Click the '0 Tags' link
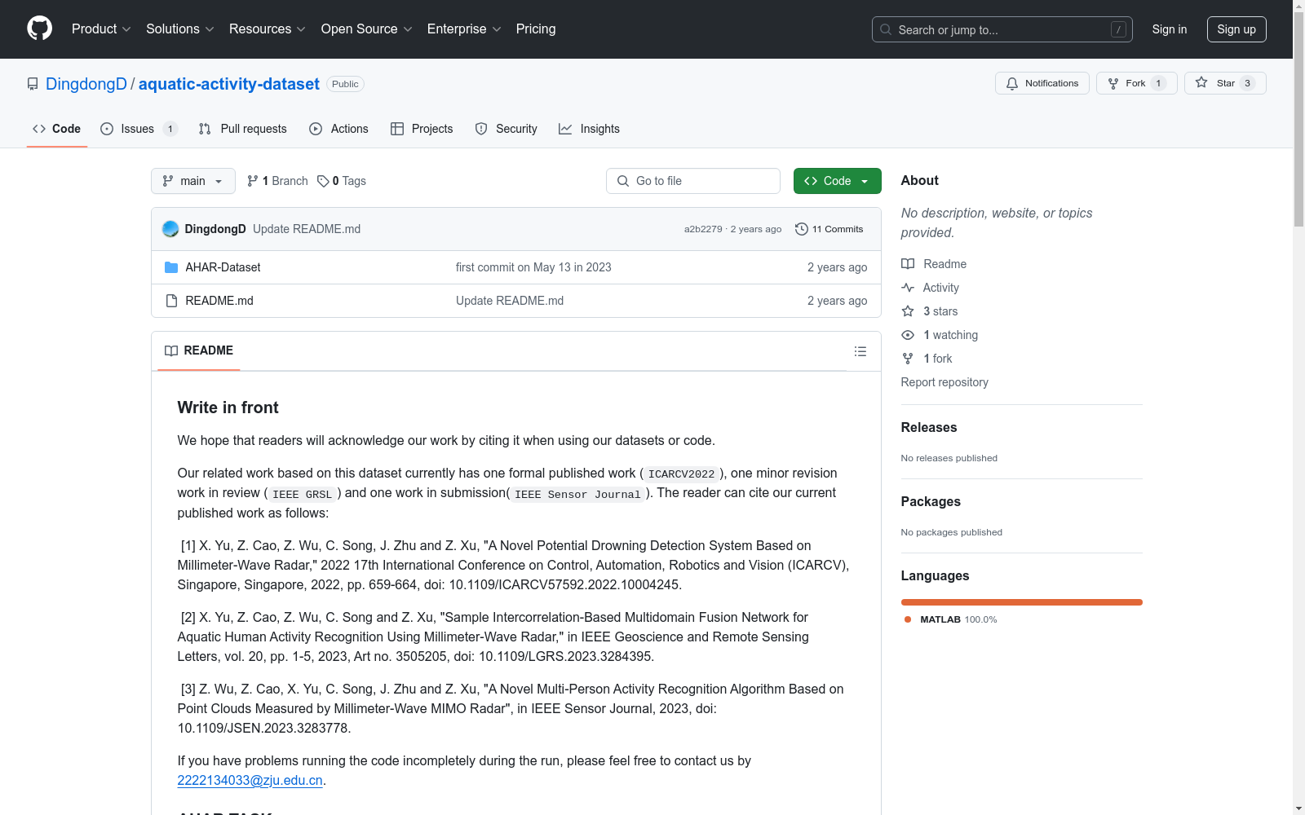This screenshot has height=815, width=1305. point(342,181)
